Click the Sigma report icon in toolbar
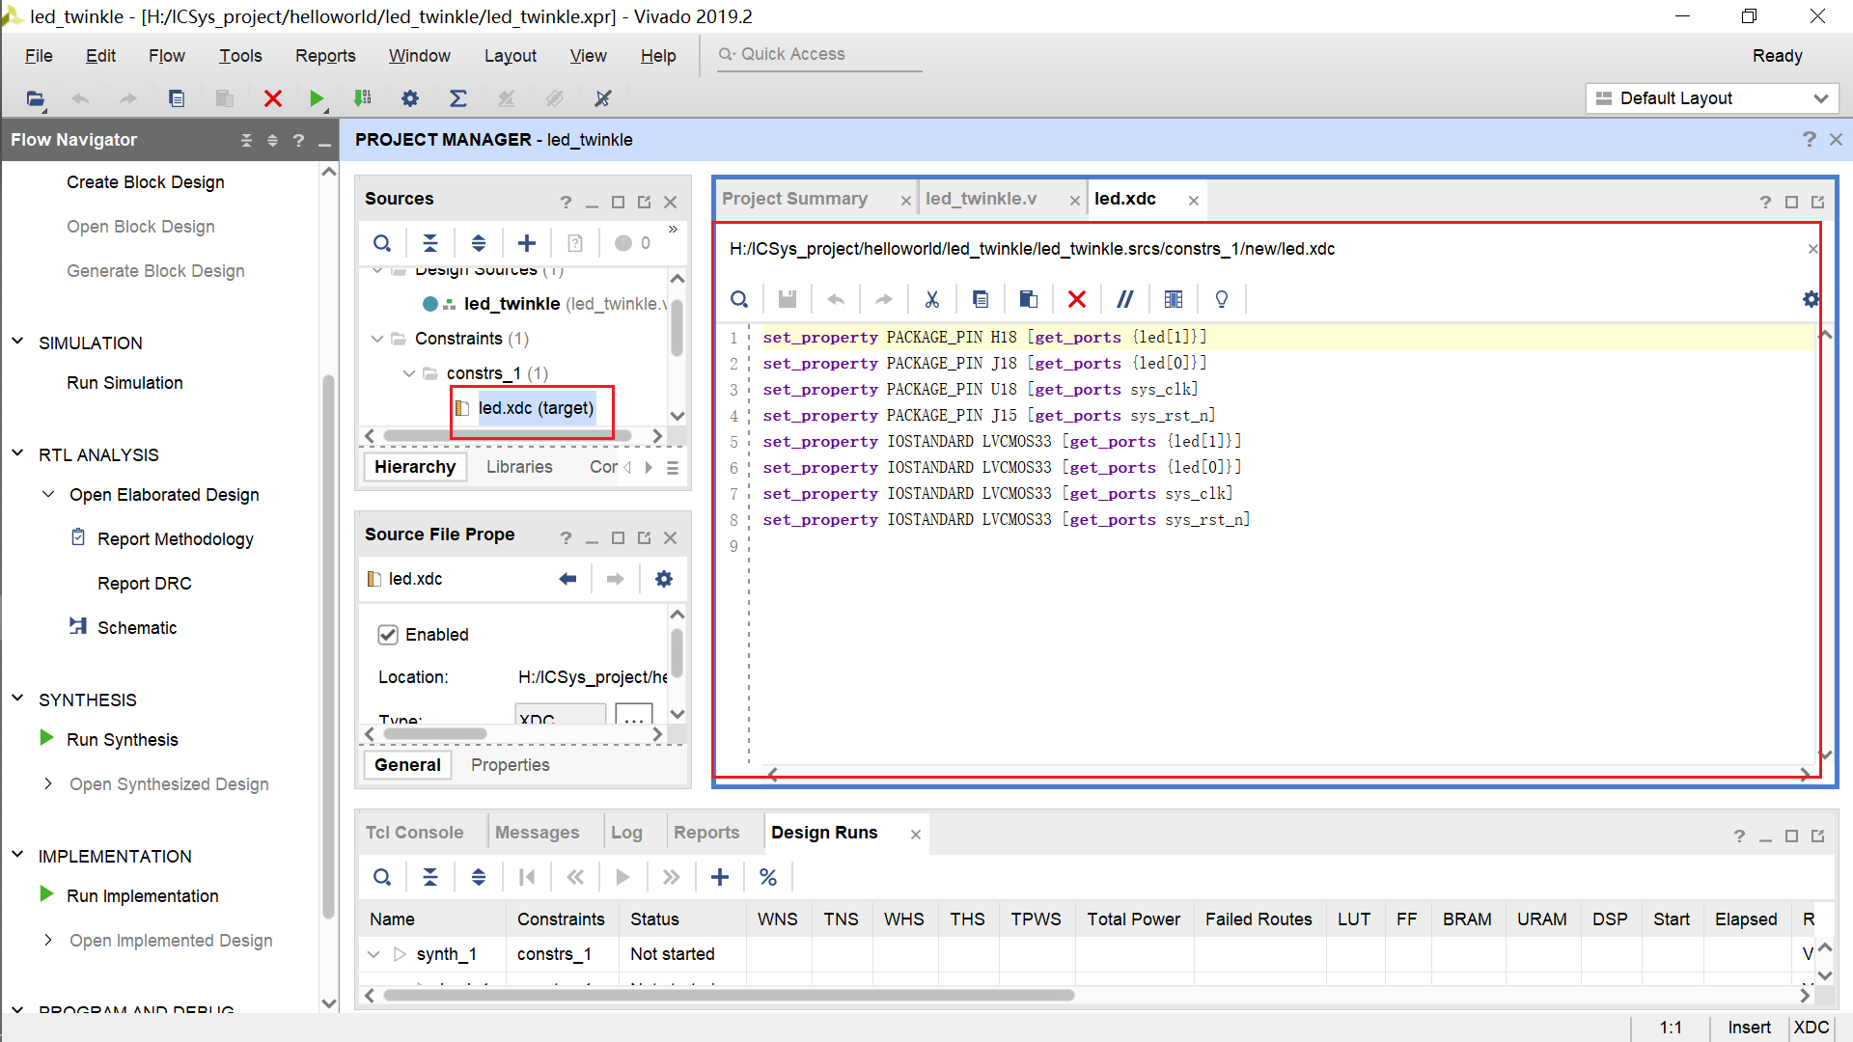Screen dimensions: 1853x1042 [458, 98]
